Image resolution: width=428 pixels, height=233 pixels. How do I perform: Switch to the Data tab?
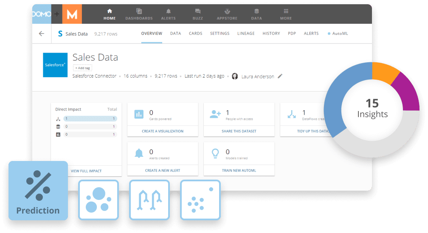175,33
